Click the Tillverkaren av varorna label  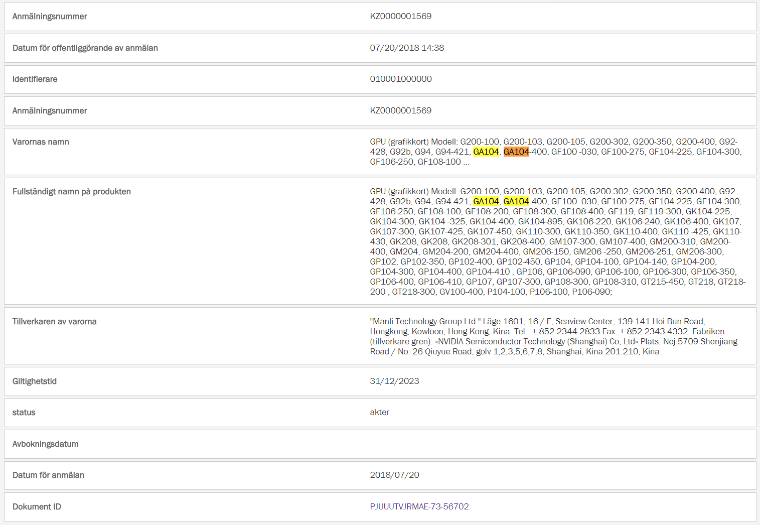(54, 321)
